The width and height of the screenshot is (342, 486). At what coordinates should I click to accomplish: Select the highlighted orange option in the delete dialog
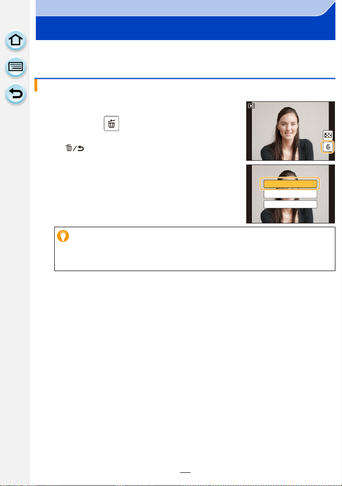(290, 183)
